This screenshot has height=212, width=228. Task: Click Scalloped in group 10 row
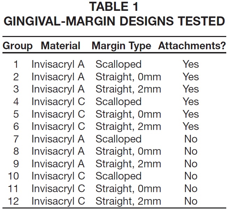point(118,176)
